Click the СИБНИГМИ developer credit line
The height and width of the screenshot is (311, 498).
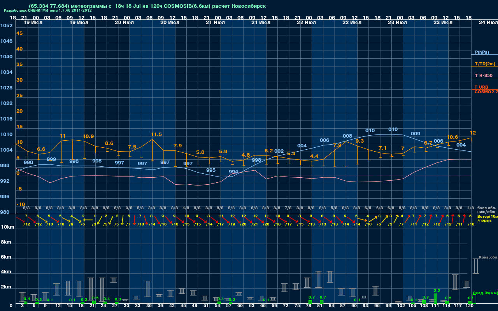[47, 11]
